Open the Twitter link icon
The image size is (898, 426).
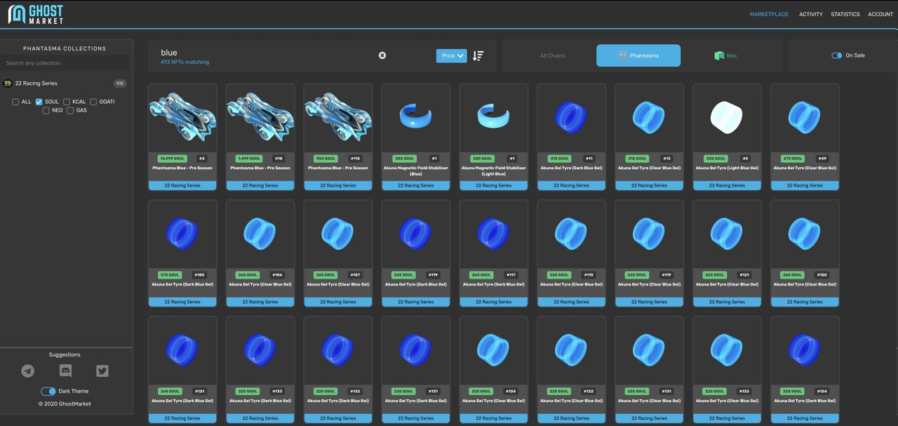pyautogui.click(x=102, y=371)
